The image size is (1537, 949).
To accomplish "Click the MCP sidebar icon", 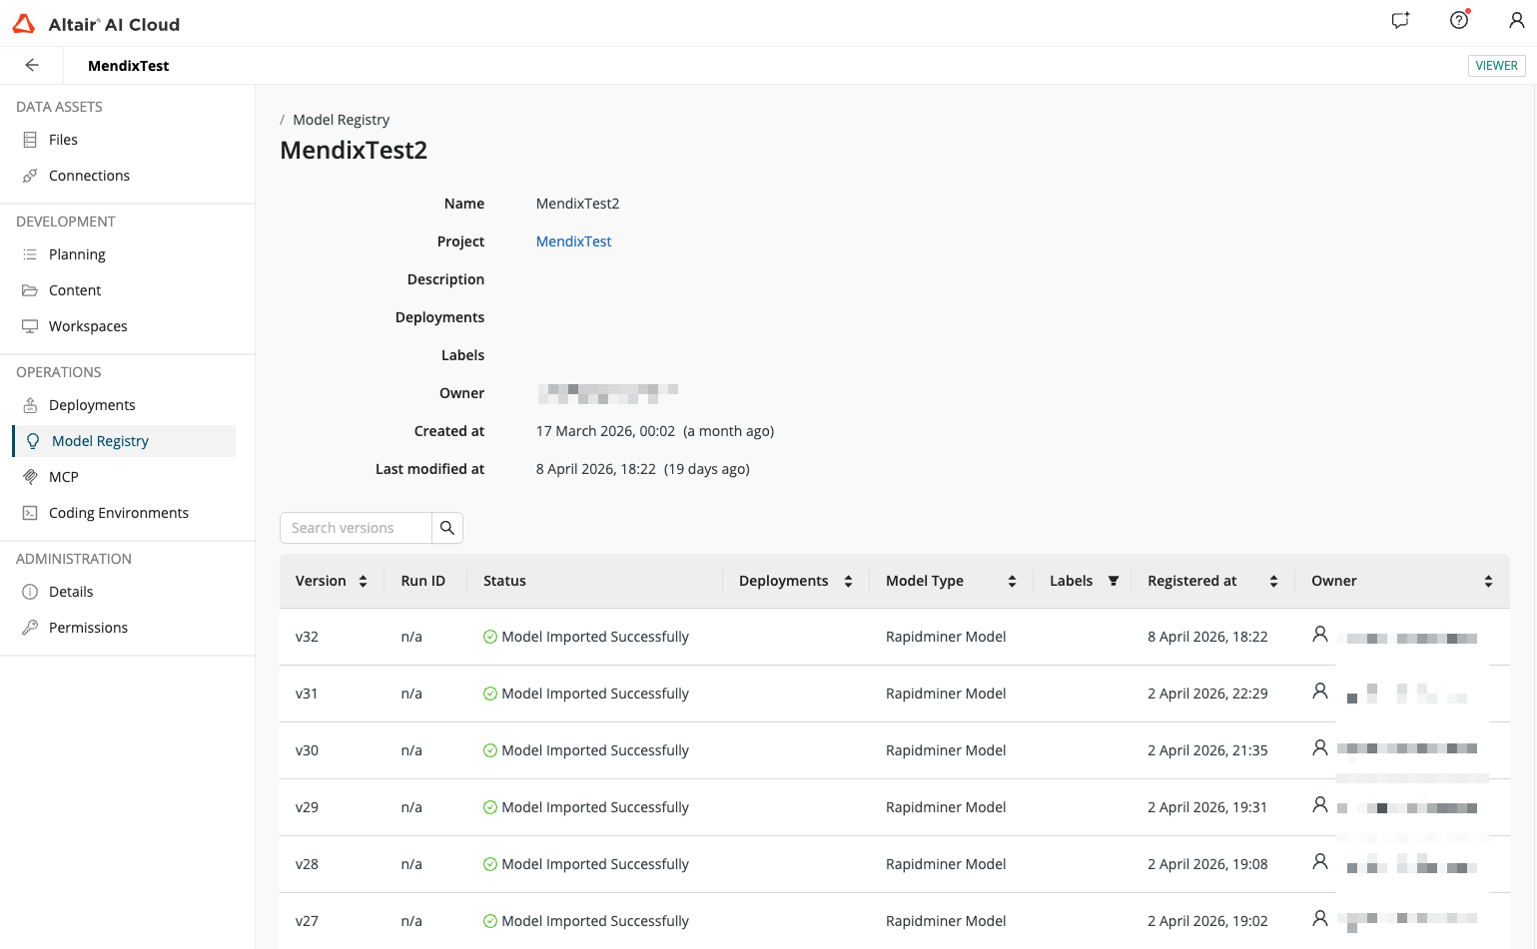I will click(x=30, y=477).
